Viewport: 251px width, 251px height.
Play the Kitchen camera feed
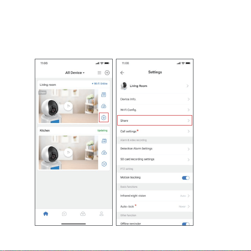pyautogui.click(x=68, y=152)
